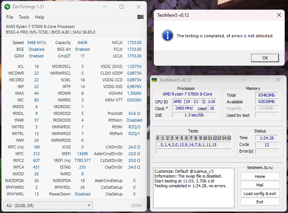The width and height of the screenshot is (288, 213).
Task: Click the ProcOdt value 43.6 Ω
Action: tap(134, 113)
